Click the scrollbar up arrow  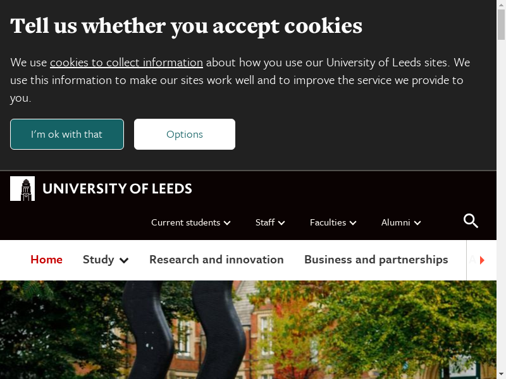point(501,4)
